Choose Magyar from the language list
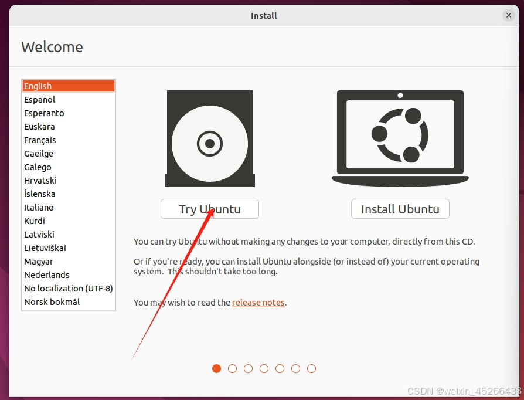This screenshot has width=524, height=400. click(69, 262)
